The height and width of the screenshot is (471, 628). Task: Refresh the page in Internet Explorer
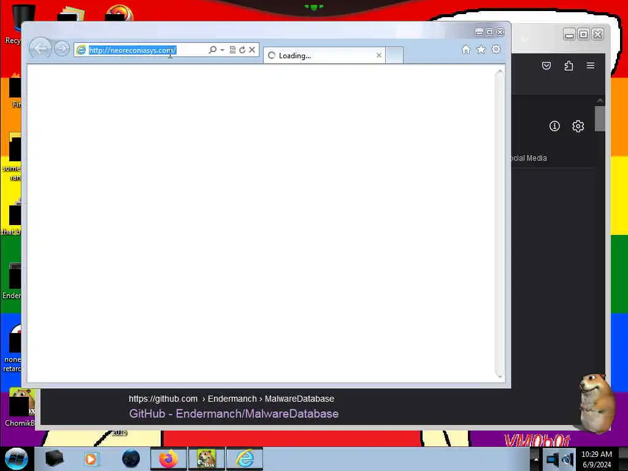(242, 50)
